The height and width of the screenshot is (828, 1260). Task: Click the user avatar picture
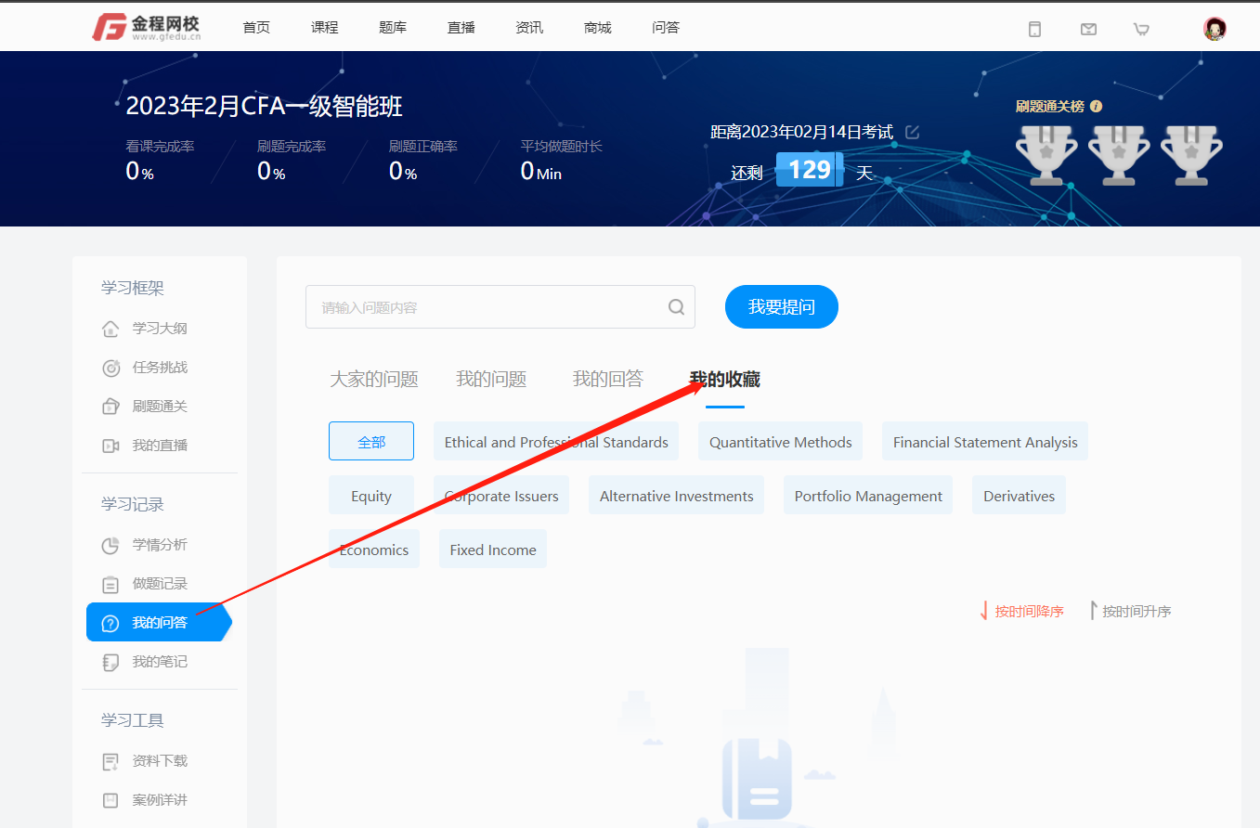pyautogui.click(x=1215, y=29)
